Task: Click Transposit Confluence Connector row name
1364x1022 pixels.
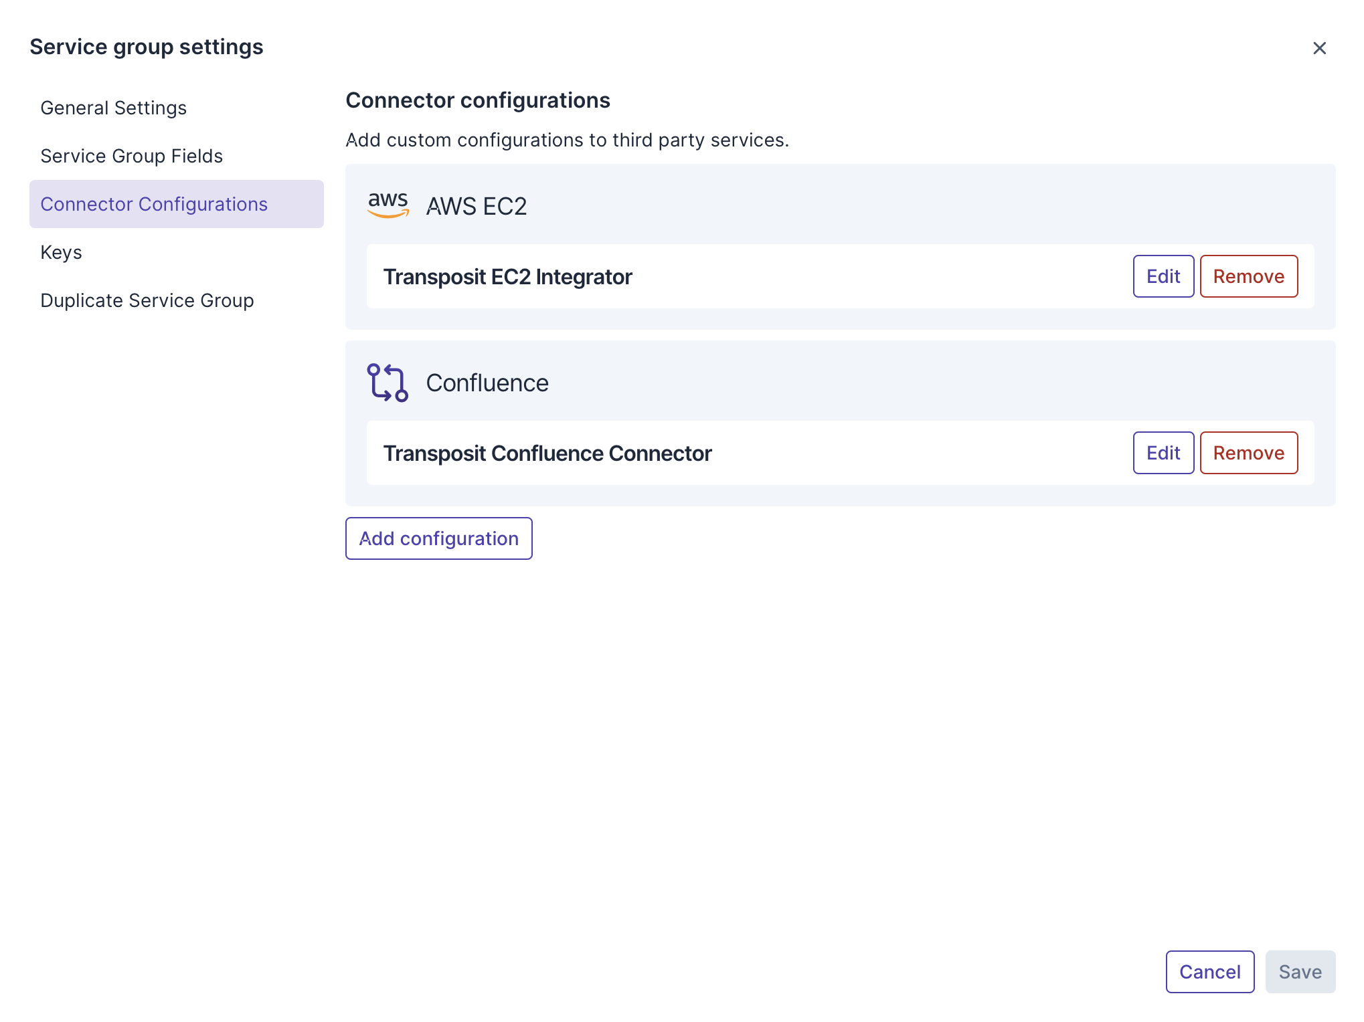Action: tap(547, 453)
